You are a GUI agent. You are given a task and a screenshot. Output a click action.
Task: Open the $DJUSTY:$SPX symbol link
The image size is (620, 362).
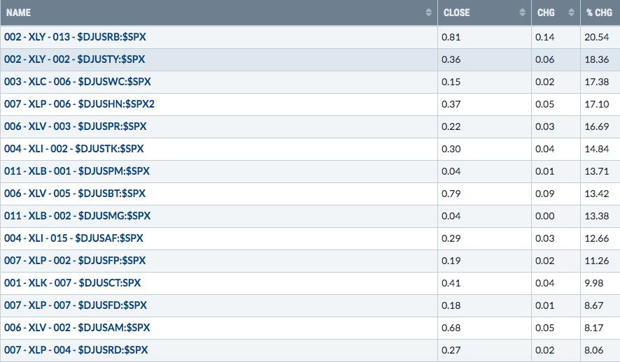pyautogui.click(x=75, y=59)
